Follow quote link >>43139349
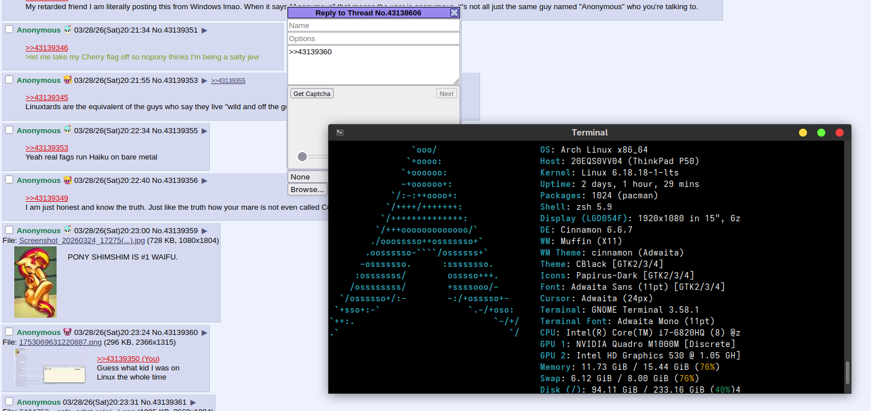This screenshot has width=871, height=411. [x=47, y=198]
